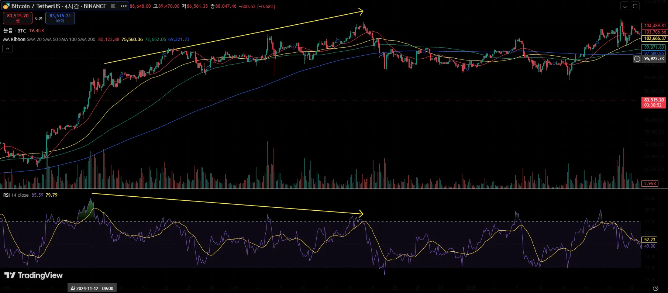Click the Bitcoin symbol logo icon
This screenshot has height=293, width=668.
(6, 6)
